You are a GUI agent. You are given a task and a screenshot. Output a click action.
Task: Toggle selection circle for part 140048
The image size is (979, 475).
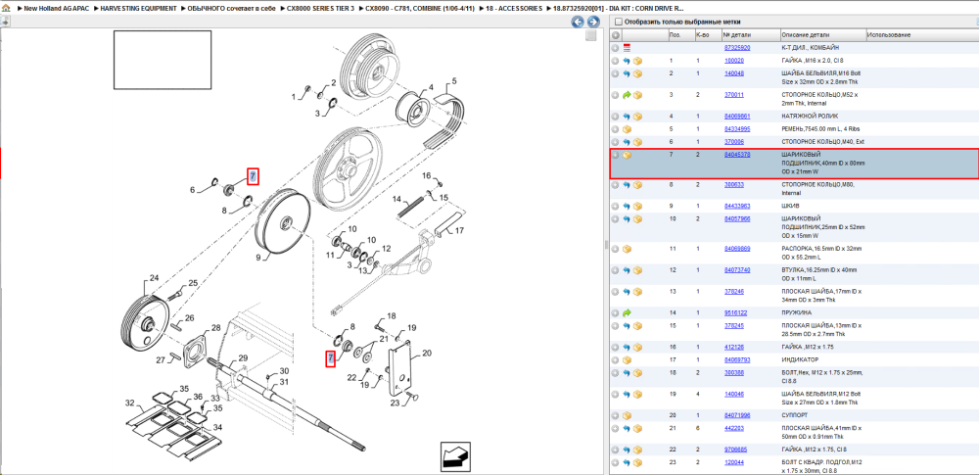[616, 73]
